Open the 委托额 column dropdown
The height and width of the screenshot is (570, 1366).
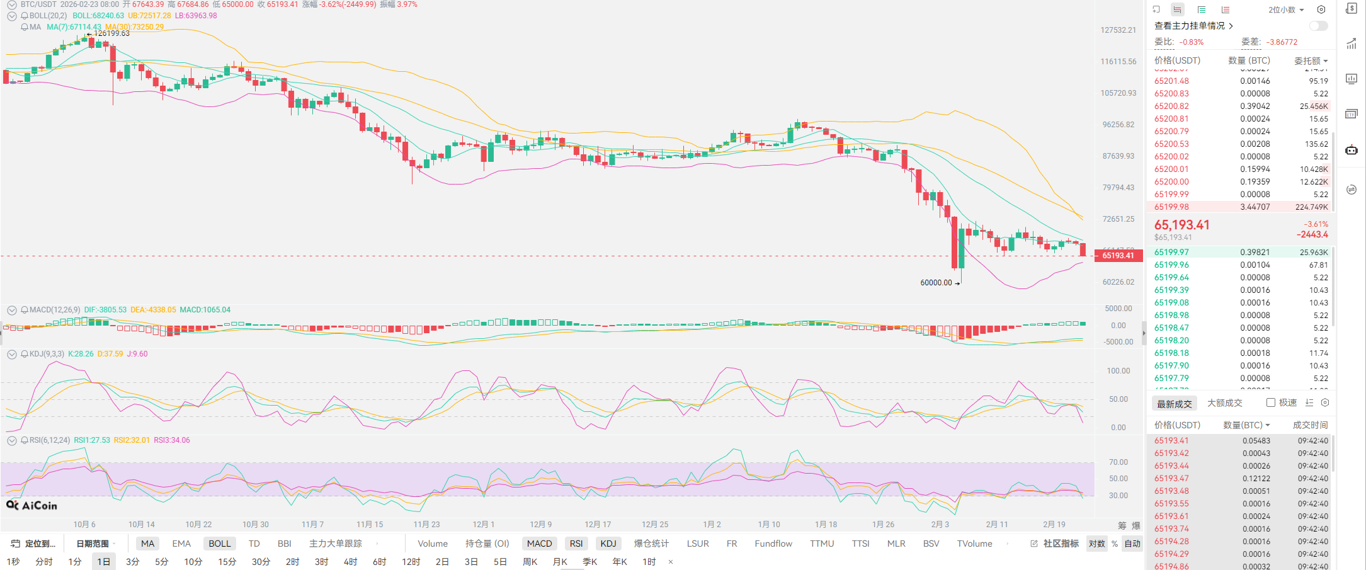(1311, 61)
